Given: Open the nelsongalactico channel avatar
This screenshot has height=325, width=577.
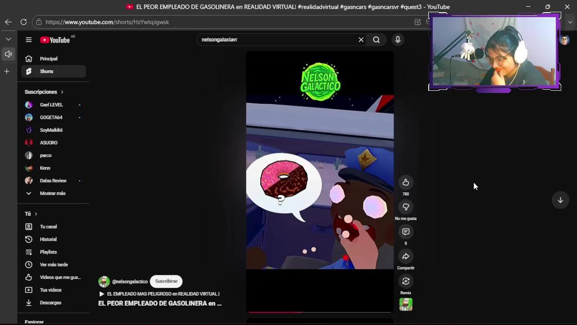Looking at the screenshot, I should tap(104, 282).
